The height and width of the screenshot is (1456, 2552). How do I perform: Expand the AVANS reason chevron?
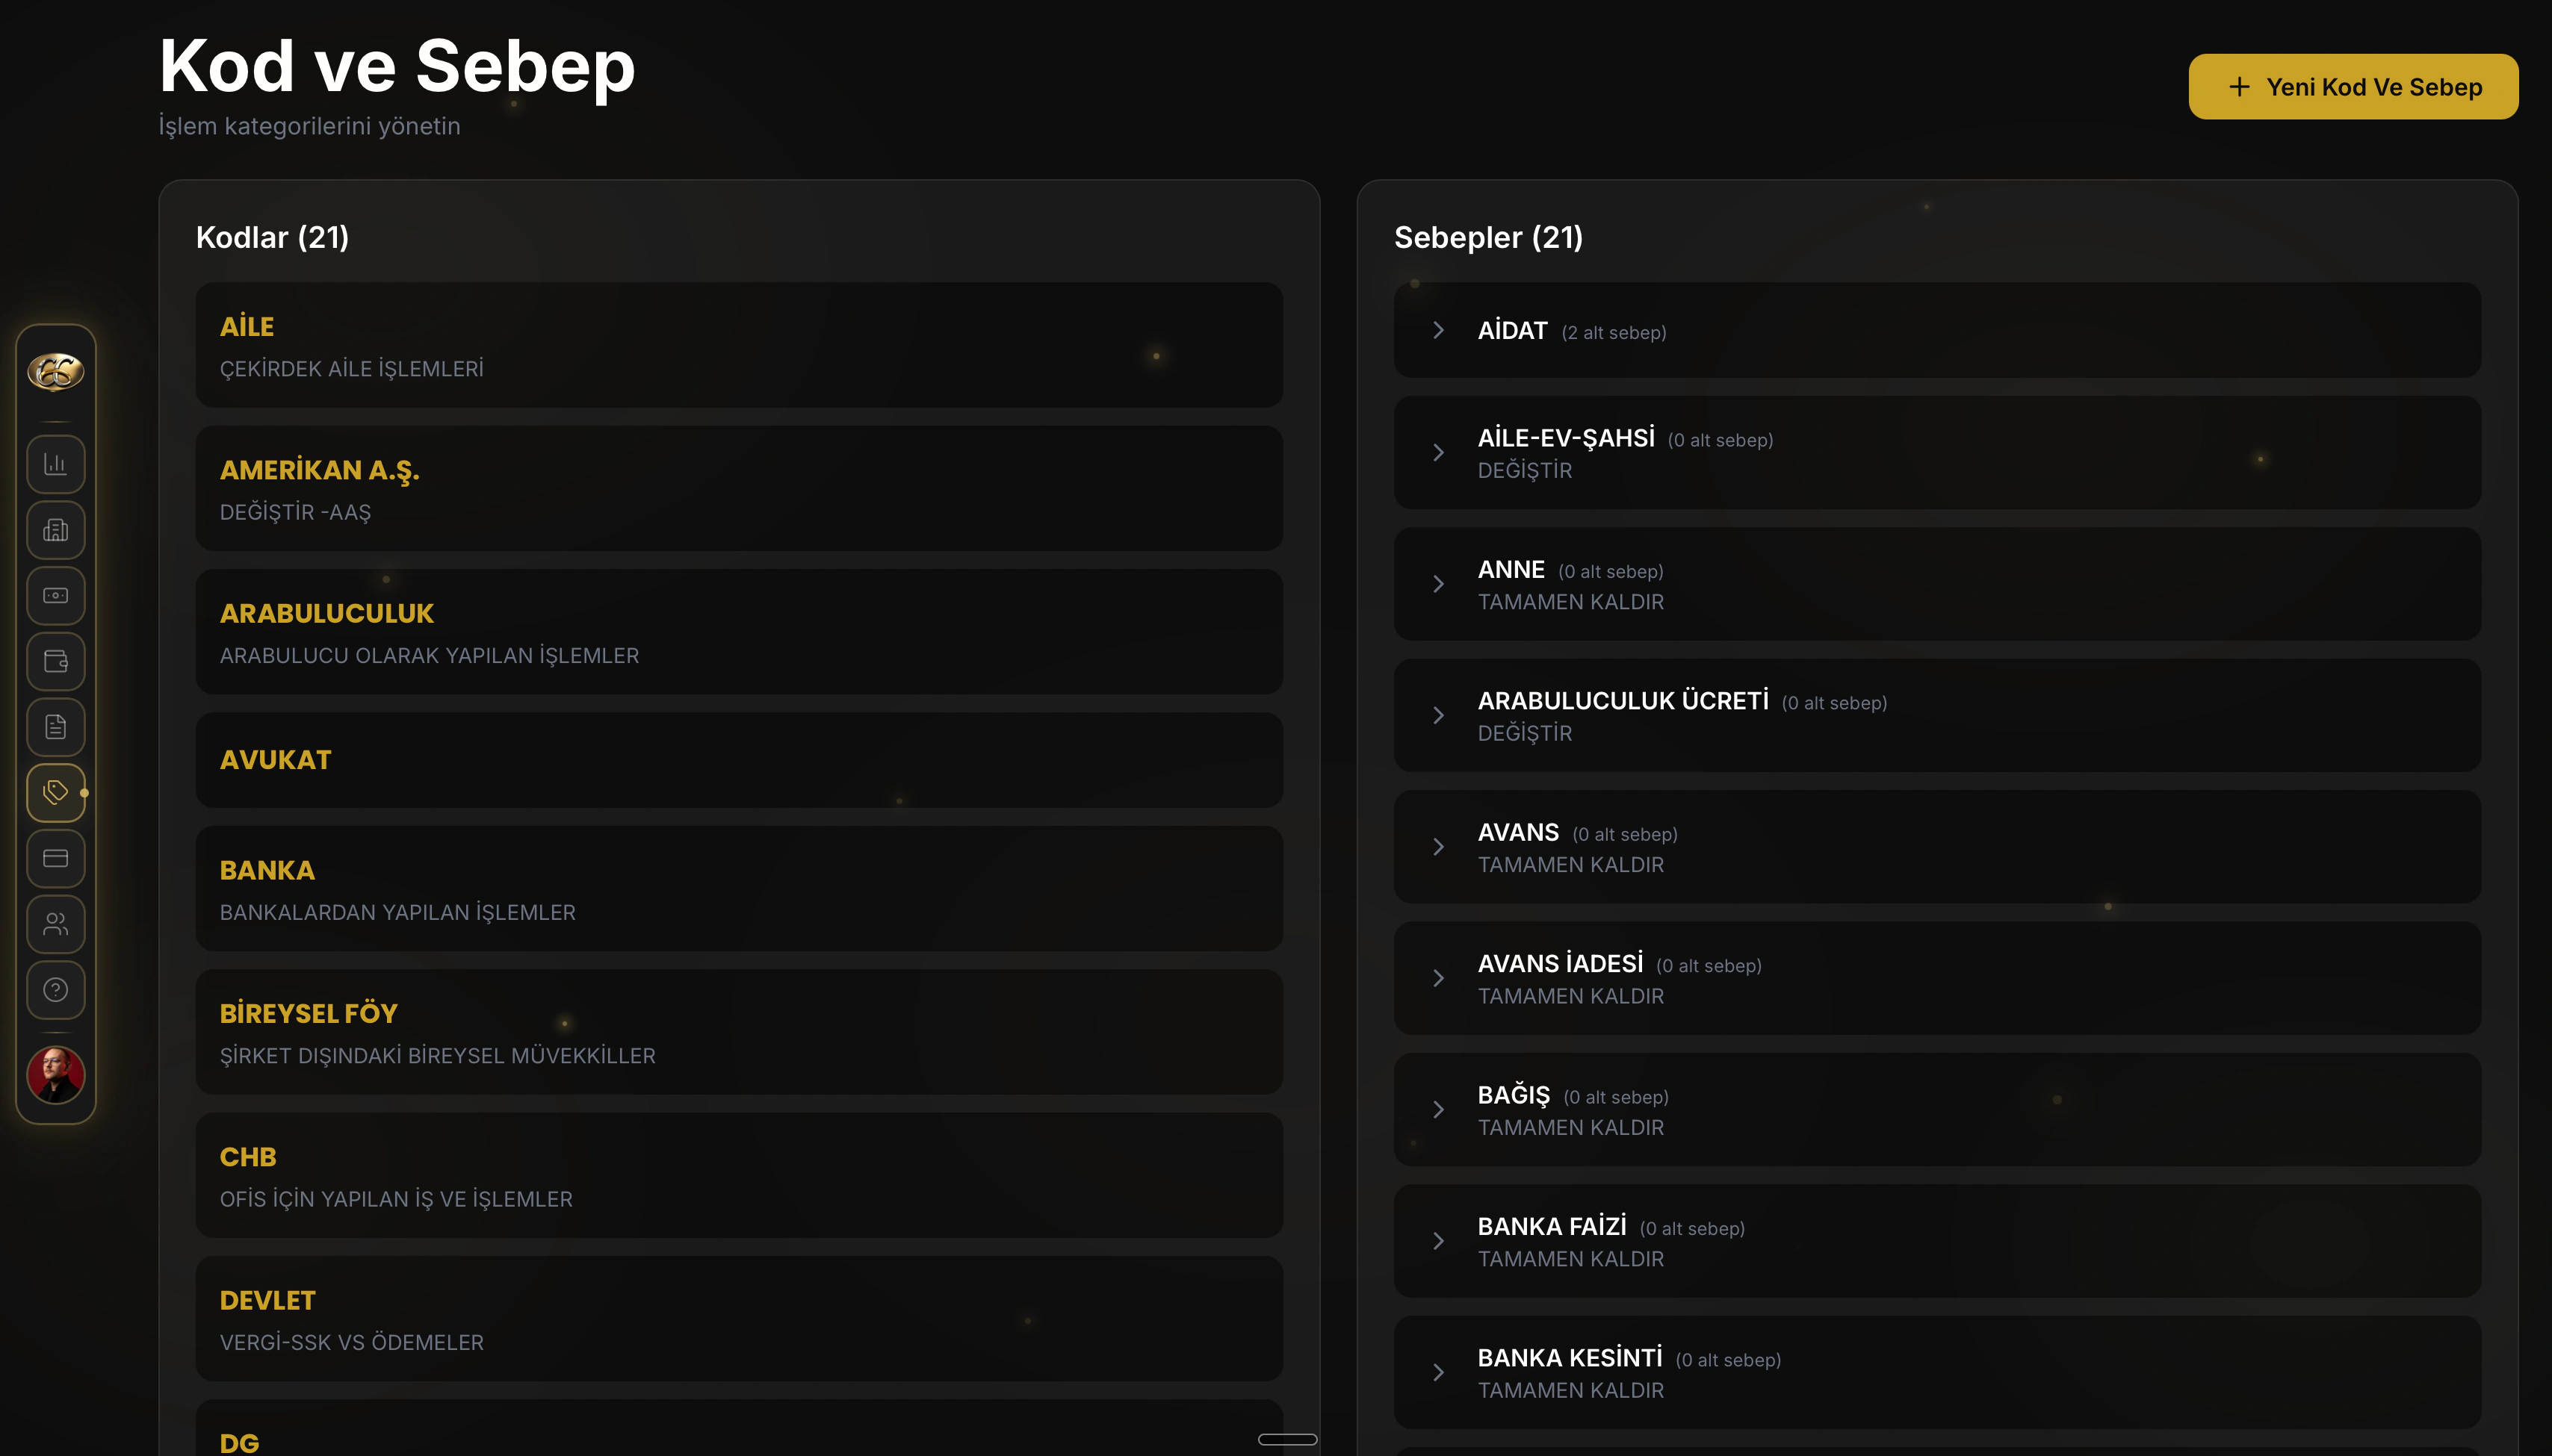(1437, 847)
